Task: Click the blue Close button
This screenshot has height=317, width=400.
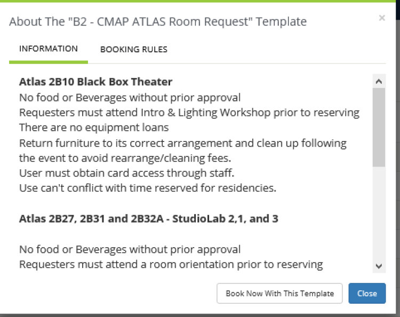Action: 367,294
